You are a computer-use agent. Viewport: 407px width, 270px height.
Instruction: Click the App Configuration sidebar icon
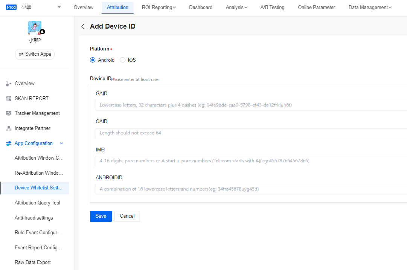(8, 143)
